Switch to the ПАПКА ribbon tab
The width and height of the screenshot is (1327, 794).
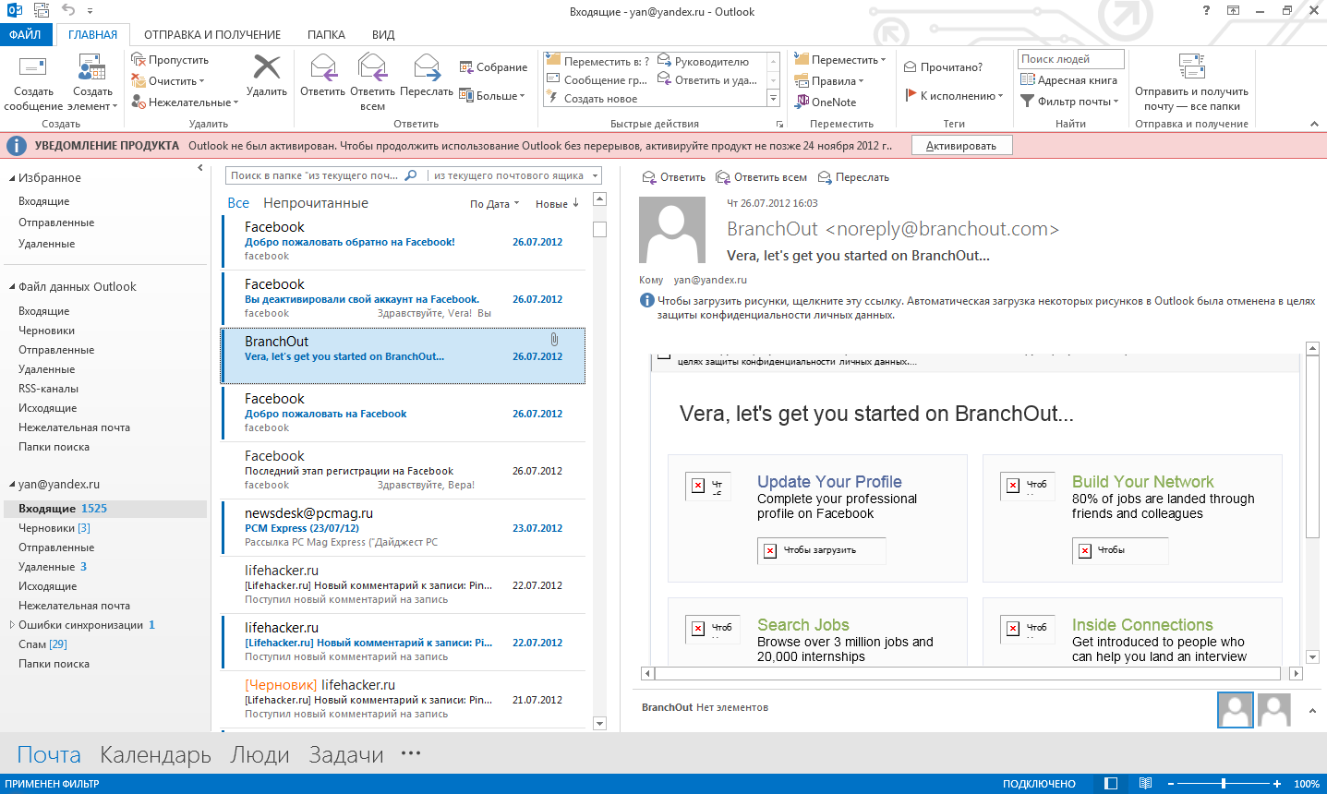(326, 35)
